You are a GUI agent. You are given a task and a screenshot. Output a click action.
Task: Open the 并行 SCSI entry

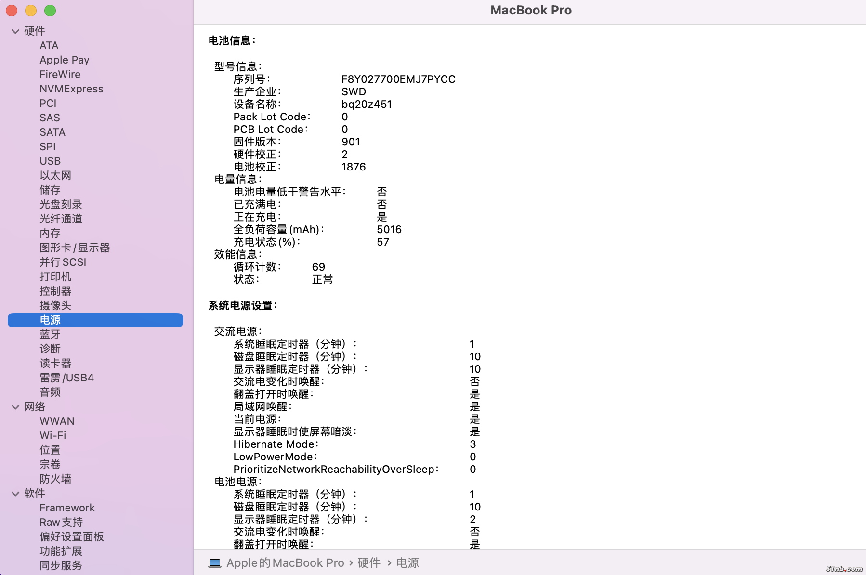coord(63,262)
